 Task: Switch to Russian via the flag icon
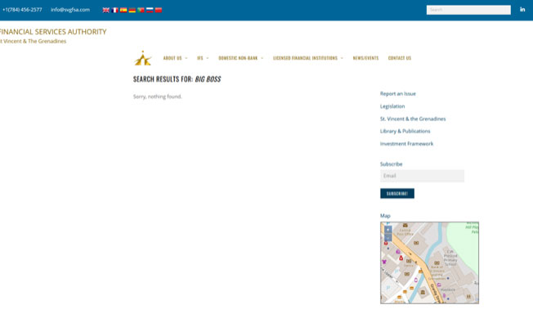[x=150, y=10]
